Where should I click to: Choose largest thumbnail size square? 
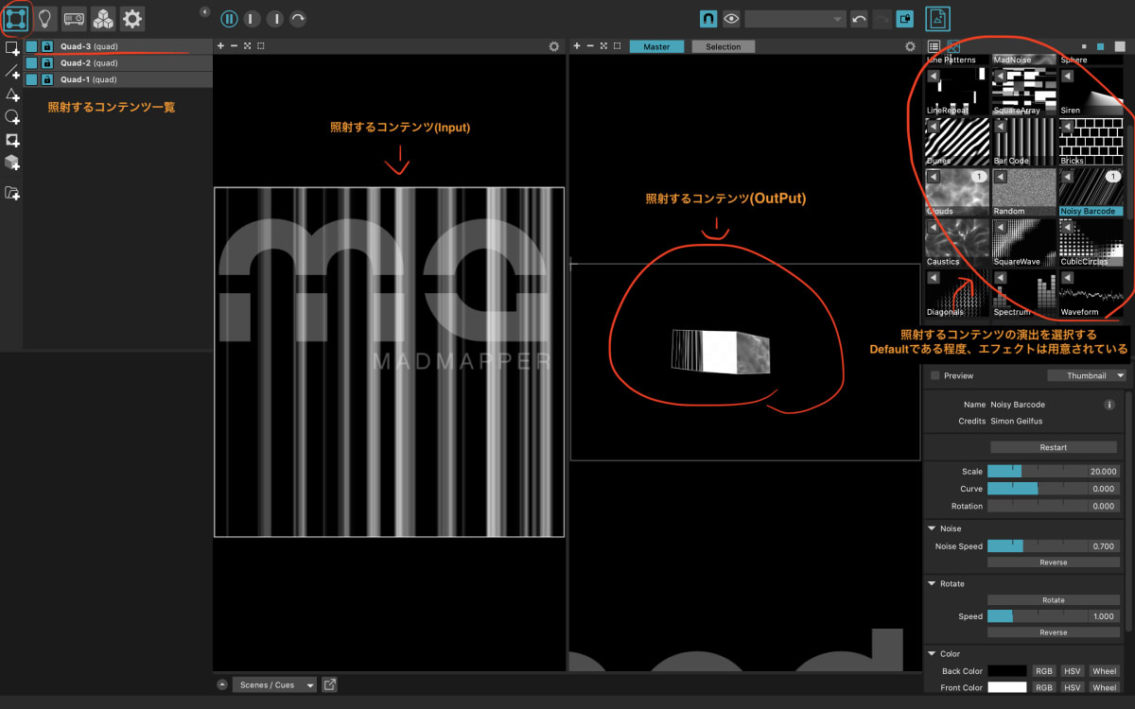[1120, 46]
